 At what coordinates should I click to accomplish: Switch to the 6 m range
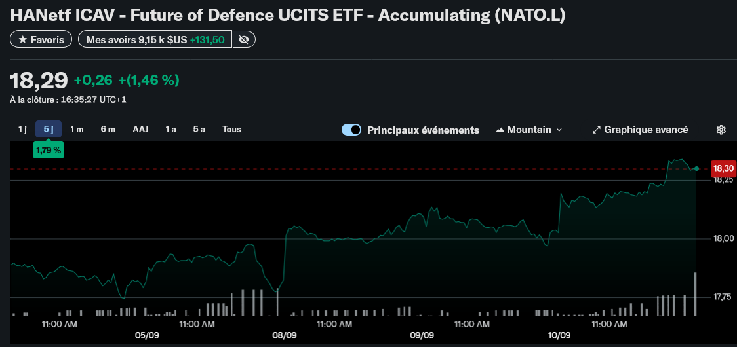click(108, 129)
